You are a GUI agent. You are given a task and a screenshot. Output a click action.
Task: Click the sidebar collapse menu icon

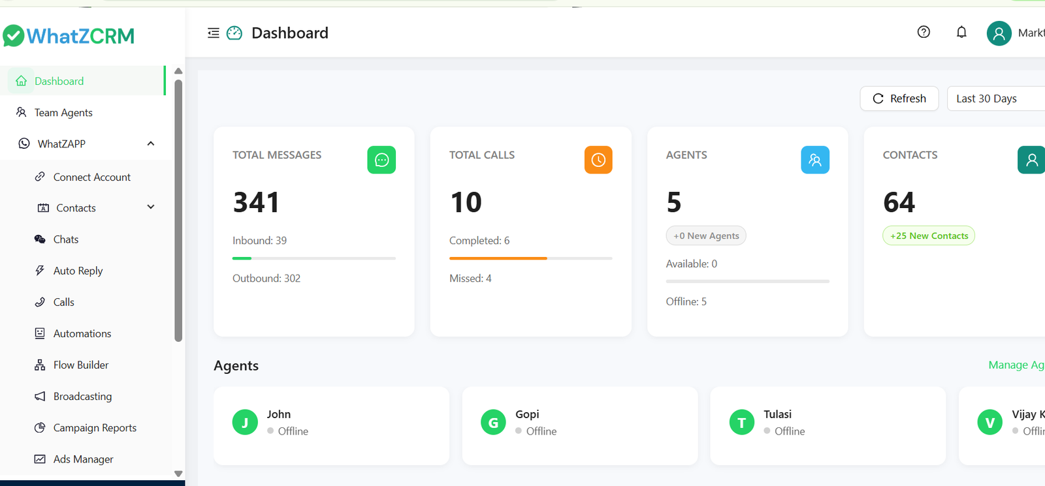213,33
